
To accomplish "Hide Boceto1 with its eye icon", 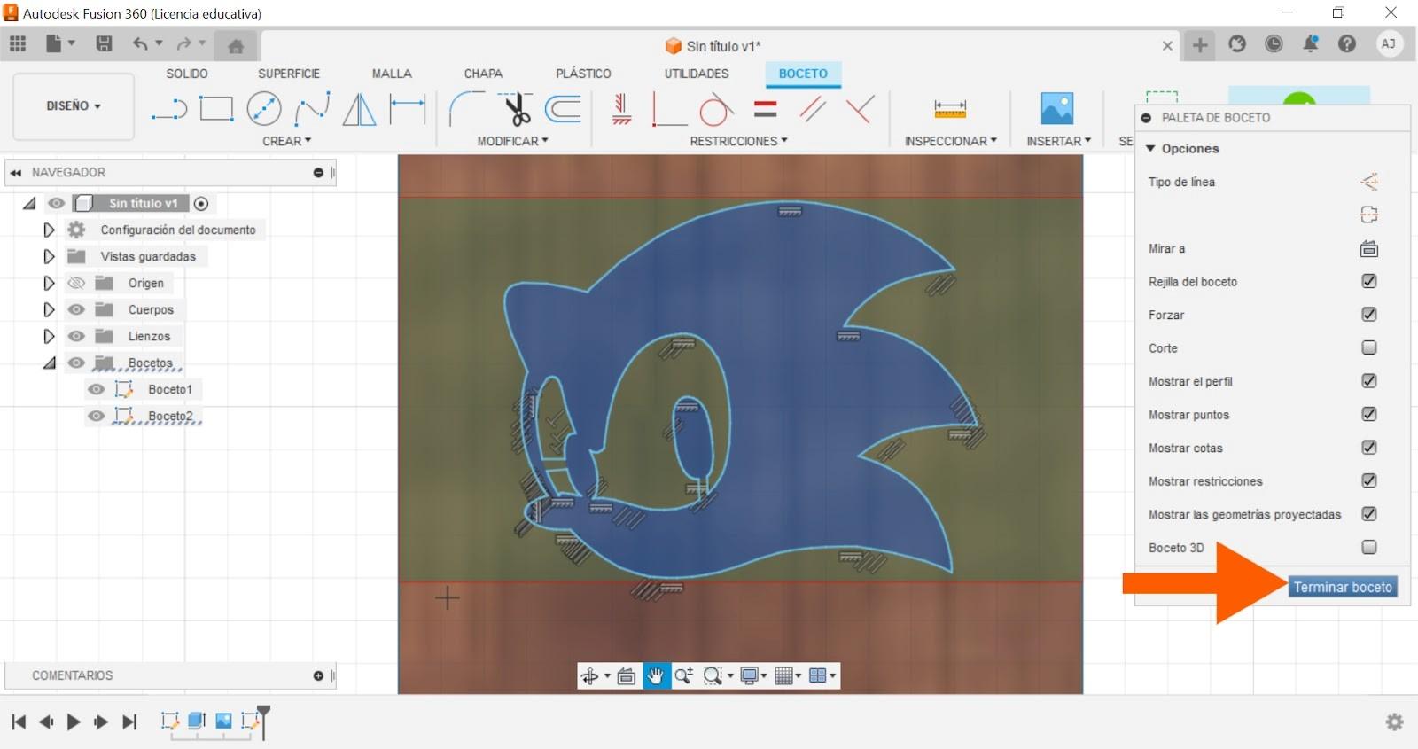I will coord(97,389).
